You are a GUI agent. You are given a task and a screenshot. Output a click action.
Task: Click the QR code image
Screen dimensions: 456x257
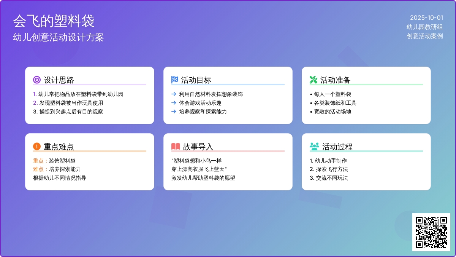pyautogui.click(x=431, y=232)
